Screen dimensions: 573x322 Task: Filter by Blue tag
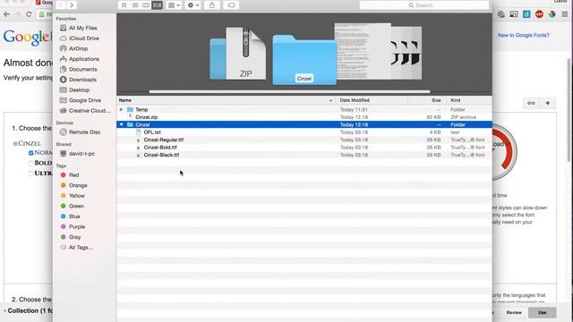tap(74, 216)
